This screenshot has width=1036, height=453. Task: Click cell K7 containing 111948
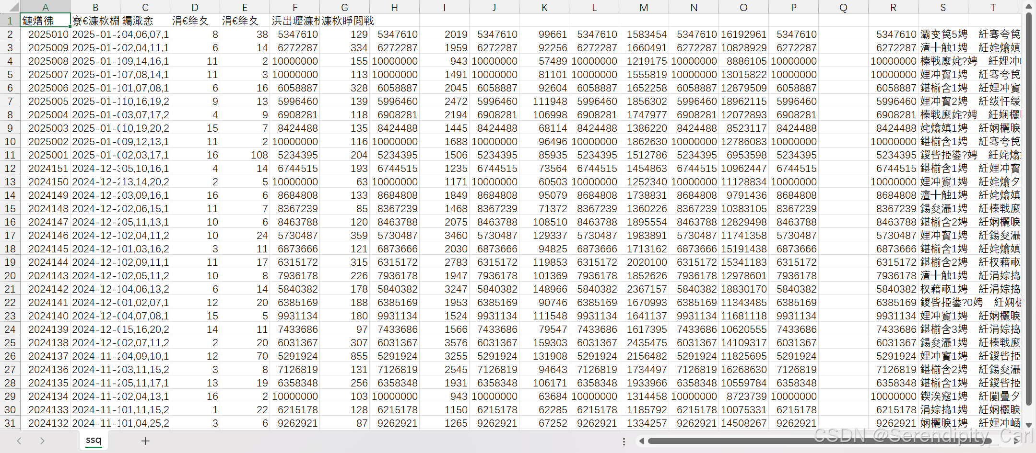(x=544, y=101)
